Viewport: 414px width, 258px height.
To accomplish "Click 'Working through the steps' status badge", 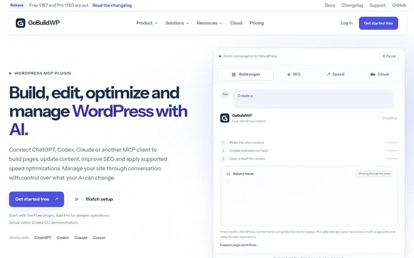I will coord(374,174).
